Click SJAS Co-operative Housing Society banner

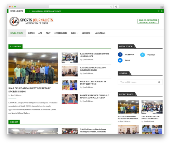tap(148, 21)
